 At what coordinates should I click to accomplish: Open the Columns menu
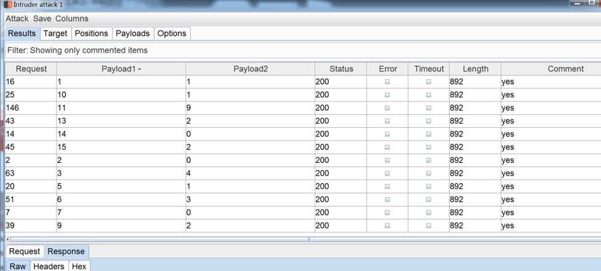(72, 18)
